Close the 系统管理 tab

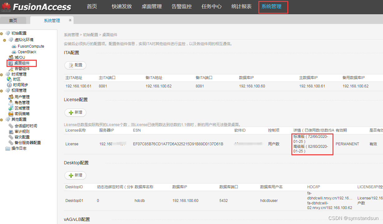[70, 20]
